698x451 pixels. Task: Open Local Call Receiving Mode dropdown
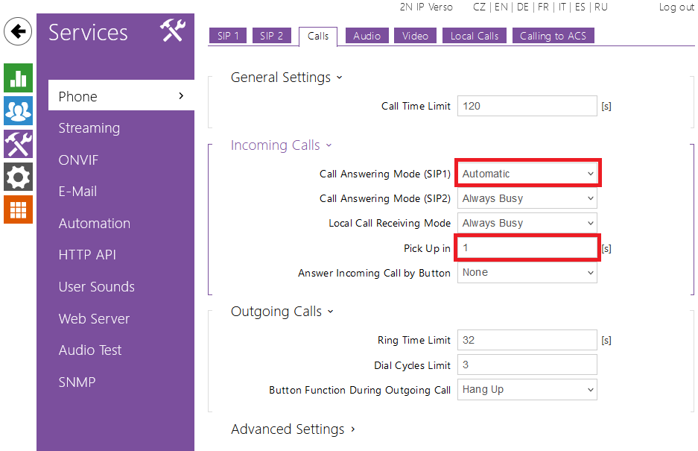(527, 223)
